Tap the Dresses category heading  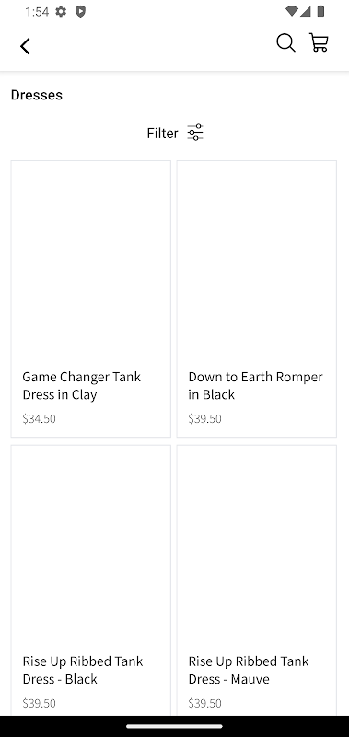[x=37, y=95]
